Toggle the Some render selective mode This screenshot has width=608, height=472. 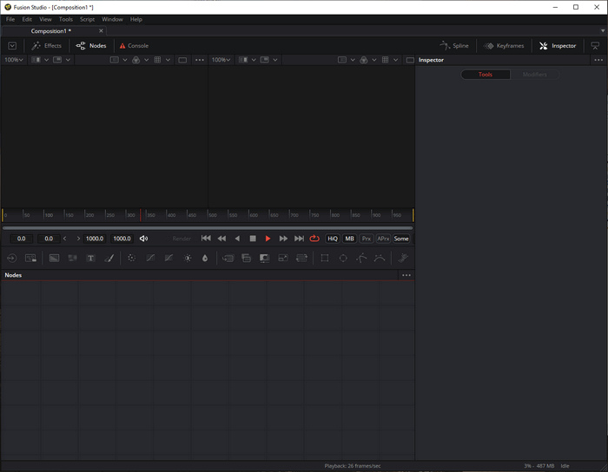click(x=401, y=239)
